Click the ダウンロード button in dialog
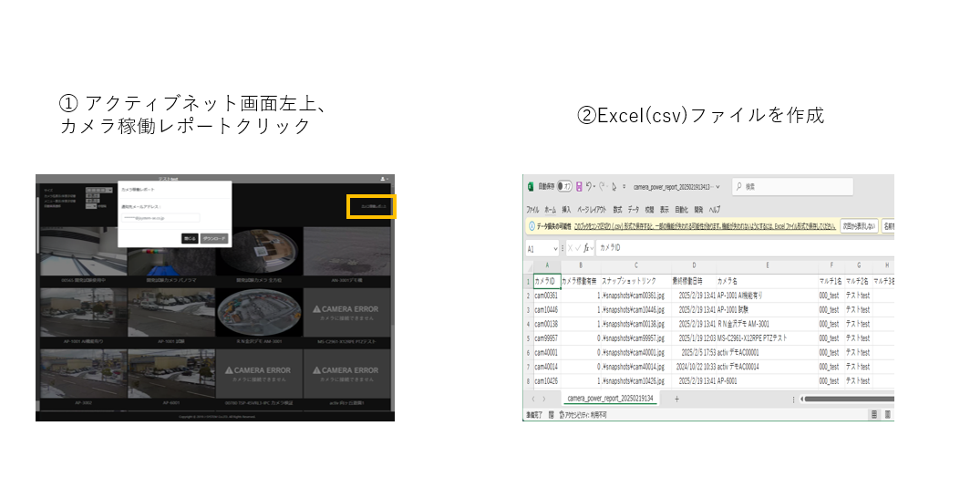Image resolution: width=960 pixels, height=478 pixels. coord(214,238)
